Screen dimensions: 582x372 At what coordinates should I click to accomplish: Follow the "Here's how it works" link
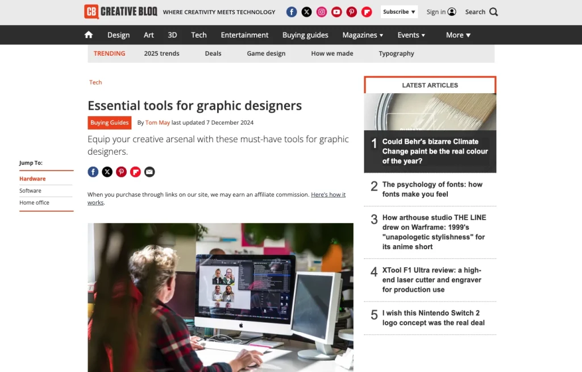328,194
